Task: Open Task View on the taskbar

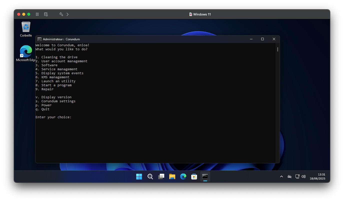Action: 161,176
